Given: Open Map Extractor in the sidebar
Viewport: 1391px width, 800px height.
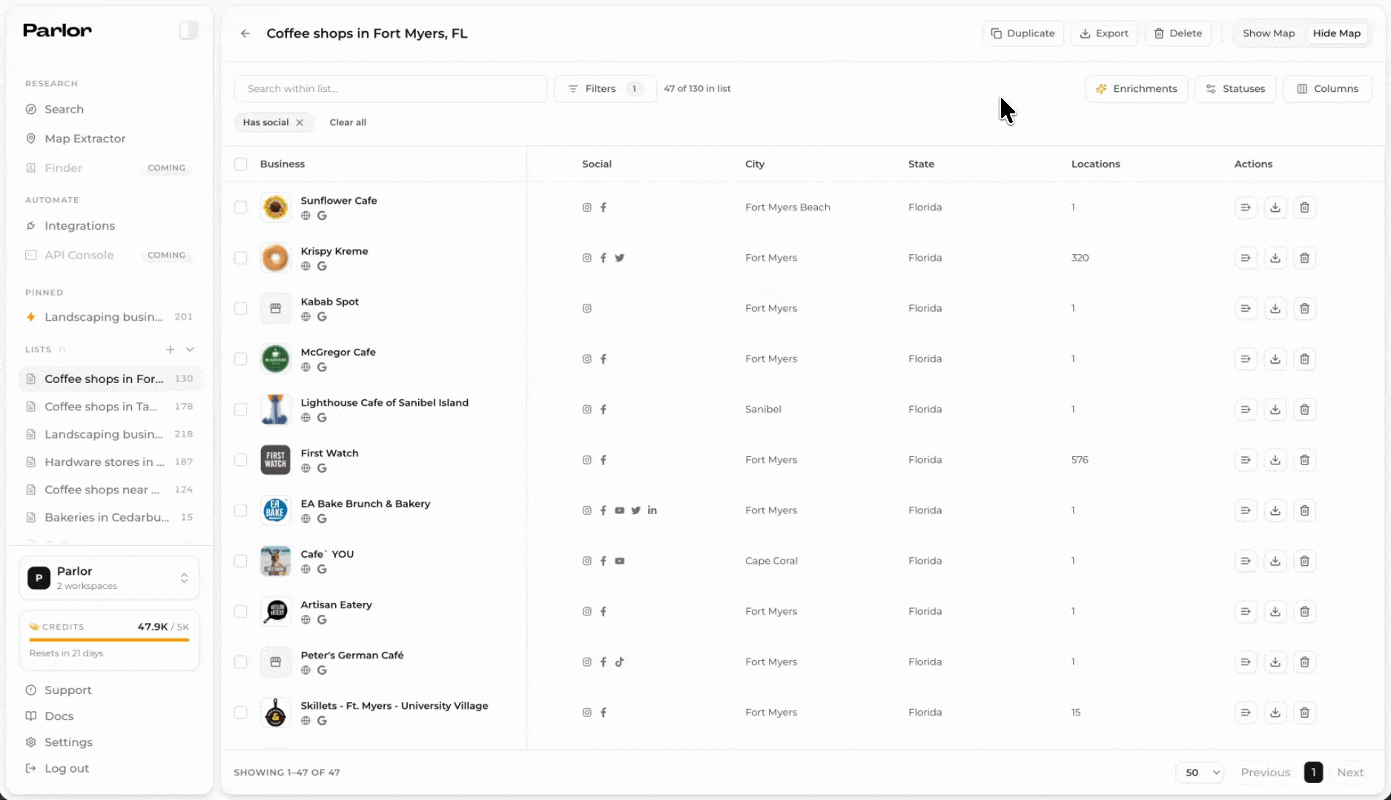Looking at the screenshot, I should [x=85, y=139].
